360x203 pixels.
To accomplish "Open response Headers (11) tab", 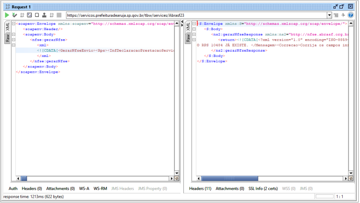I will point(200,189).
